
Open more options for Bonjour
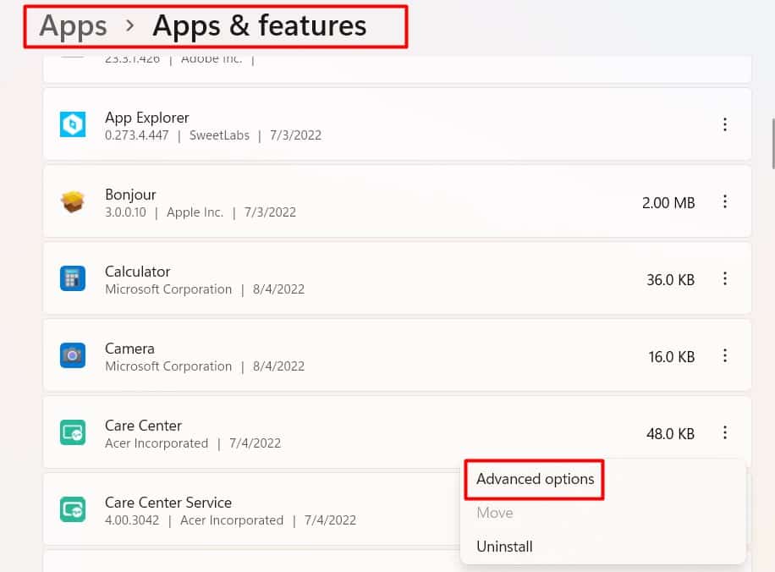[x=724, y=201]
